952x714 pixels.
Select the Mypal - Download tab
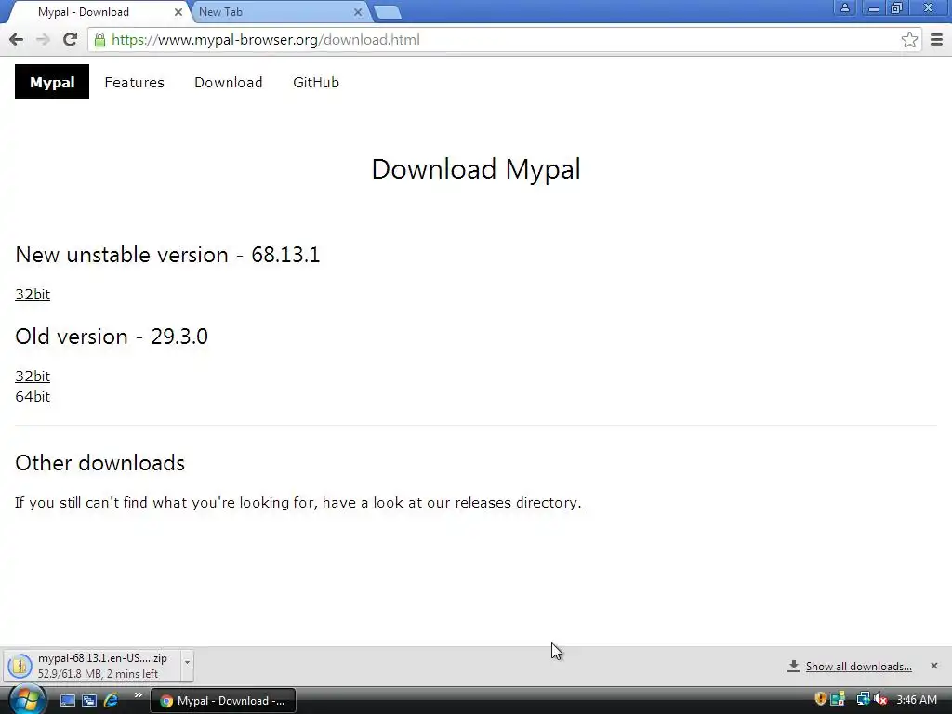(x=97, y=11)
